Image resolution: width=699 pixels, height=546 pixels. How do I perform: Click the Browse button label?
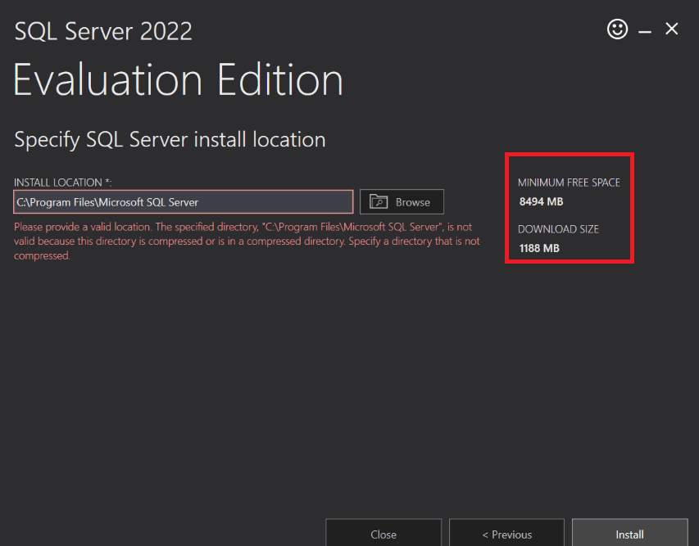pos(413,202)
